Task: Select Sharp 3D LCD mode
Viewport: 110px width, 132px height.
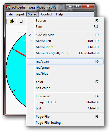Action: pos(65,102)
